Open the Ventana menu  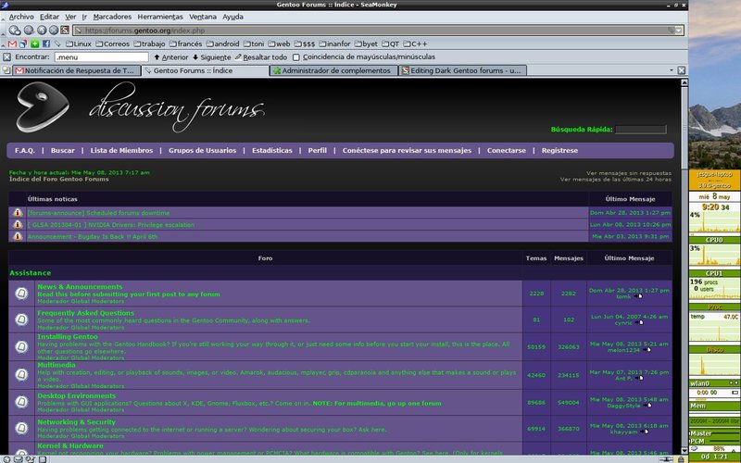click(203, 17)
